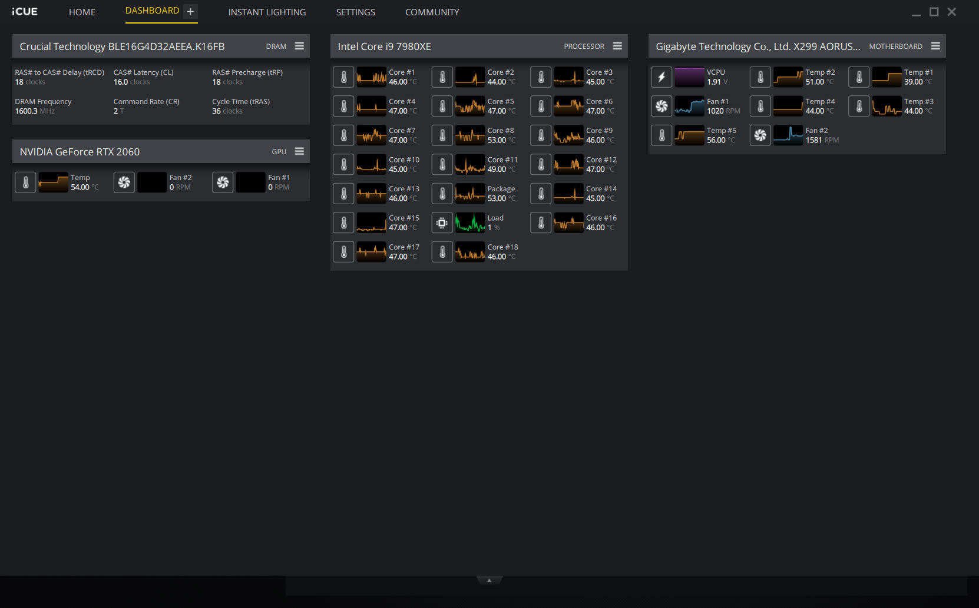
Task: Click the VCPU purple voltage graph
Action: [689, 77]
